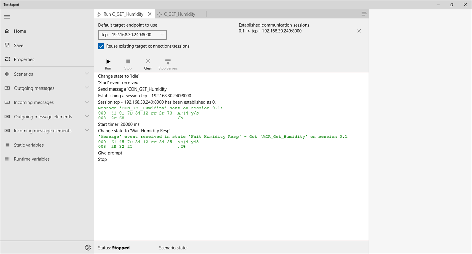Open Static variables list
The width and height of the screenshot is (472, 254).
click(x=29, y=145)
